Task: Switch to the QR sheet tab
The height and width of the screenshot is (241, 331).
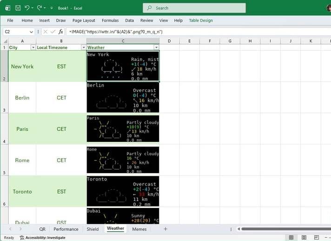Action: click(42, 229)
